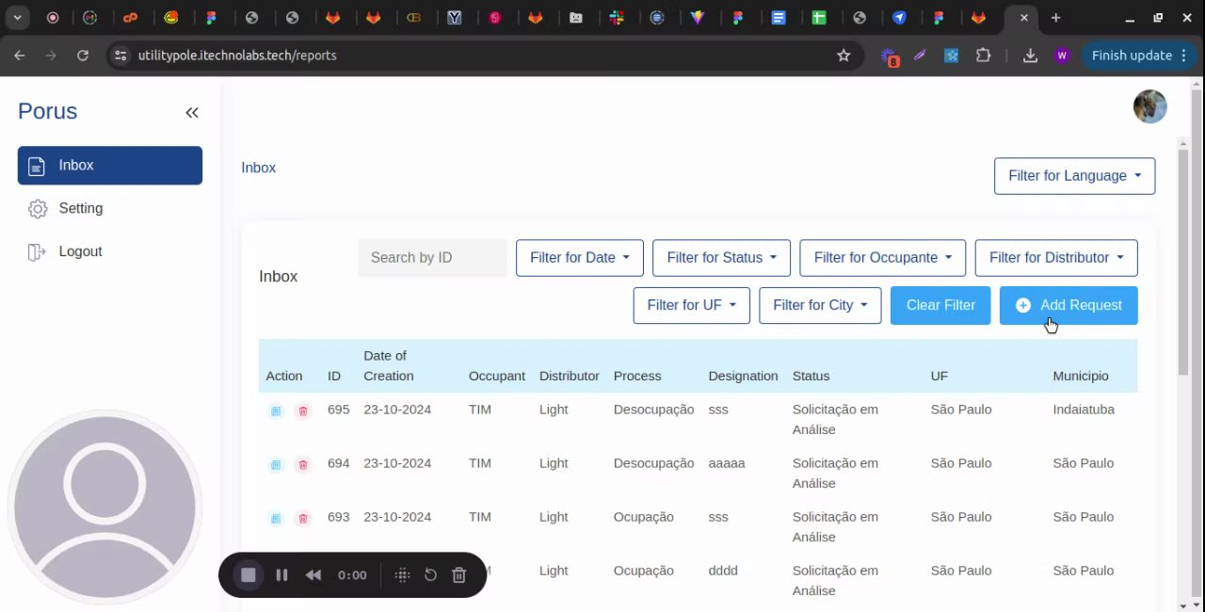Switch to the Google Docs tab
Screen dimensions: 1205x612
[779, 18]
